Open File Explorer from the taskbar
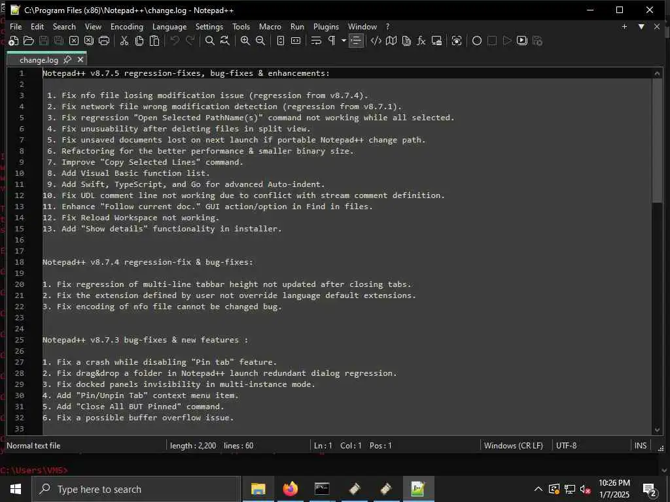 tap(258, 489)
